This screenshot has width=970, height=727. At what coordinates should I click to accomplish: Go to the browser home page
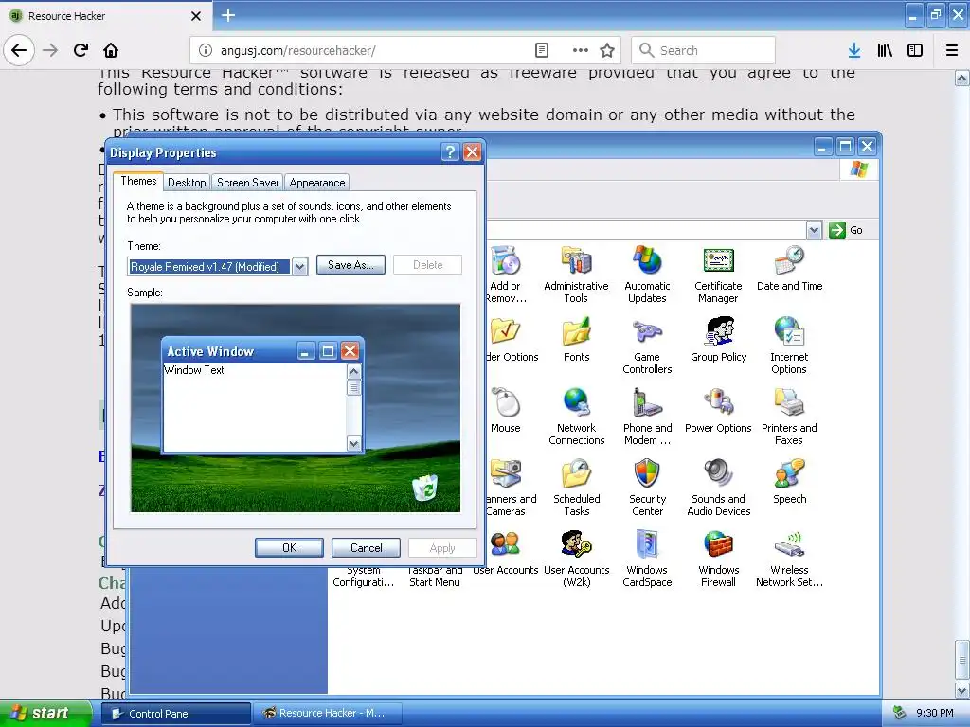(111, 50)
